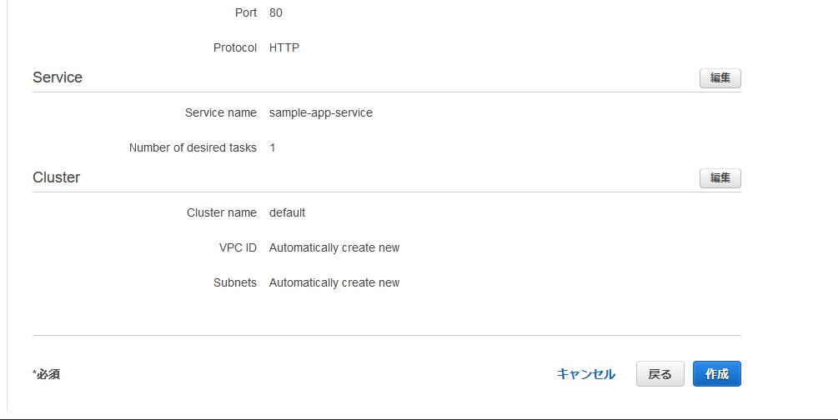Click the Service name label
838x420 pixels.
coord(220,112)
